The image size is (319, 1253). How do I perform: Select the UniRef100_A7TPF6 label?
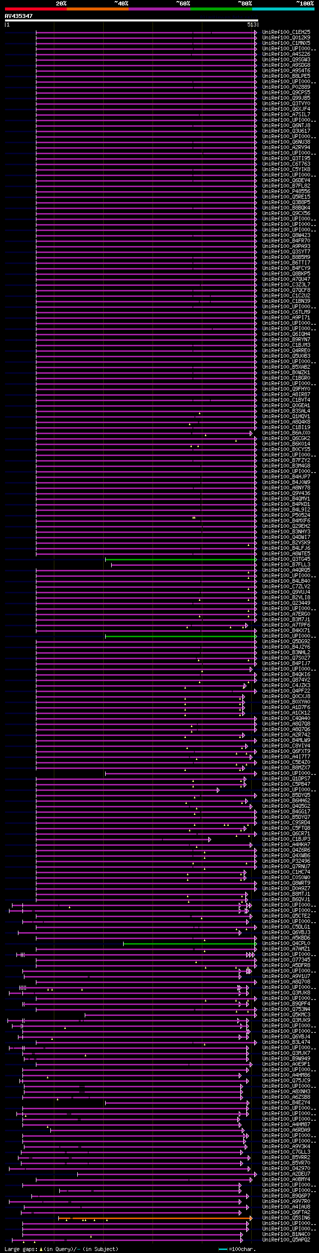[286, 625]
